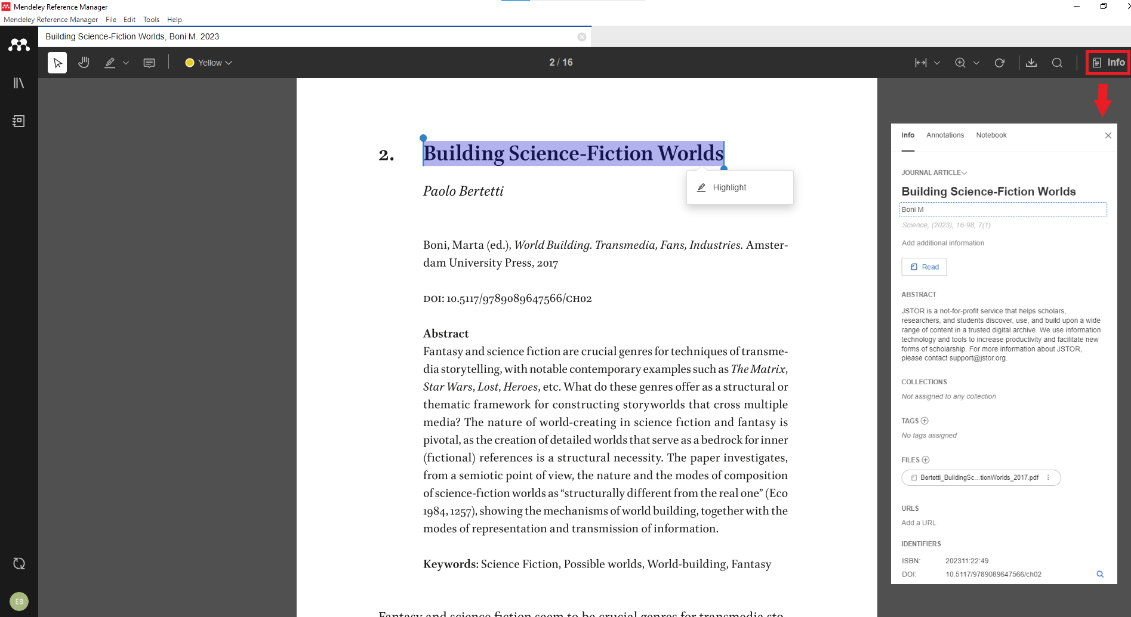Restore down the application window
This screenshot has width=1131, height=617.
click(x=1104, y=7)
